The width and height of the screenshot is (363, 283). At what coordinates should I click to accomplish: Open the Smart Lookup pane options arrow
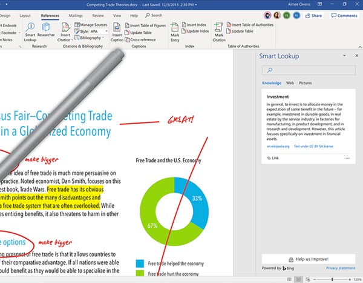click(x=344, y=56)
